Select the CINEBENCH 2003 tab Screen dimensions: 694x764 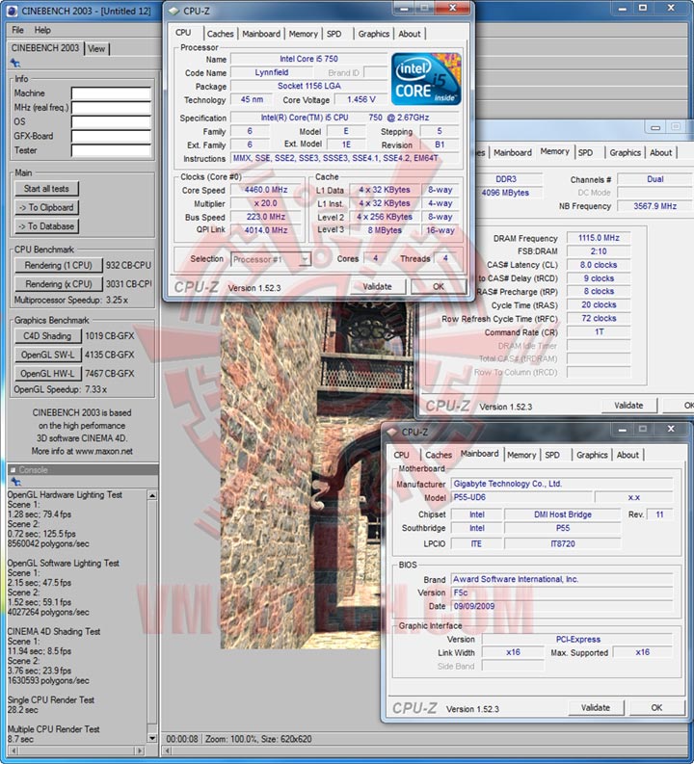pyautogui.click(x=45, y=48)
